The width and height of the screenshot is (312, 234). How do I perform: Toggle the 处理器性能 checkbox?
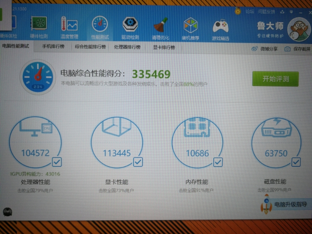click(57, 162)
